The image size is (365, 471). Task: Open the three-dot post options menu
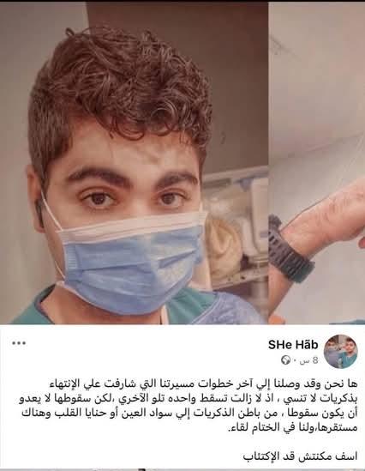click(19, 343)
